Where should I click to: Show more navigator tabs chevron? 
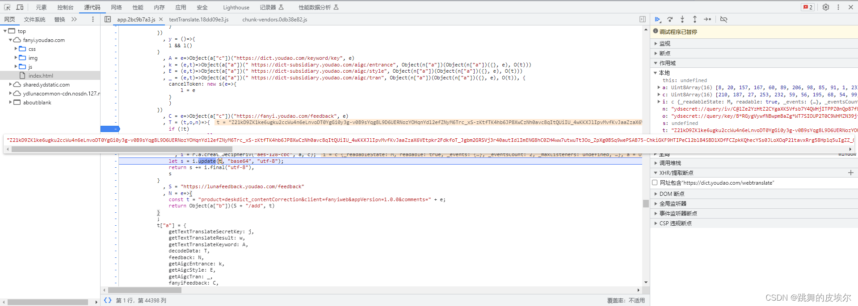tap(74, 19)
